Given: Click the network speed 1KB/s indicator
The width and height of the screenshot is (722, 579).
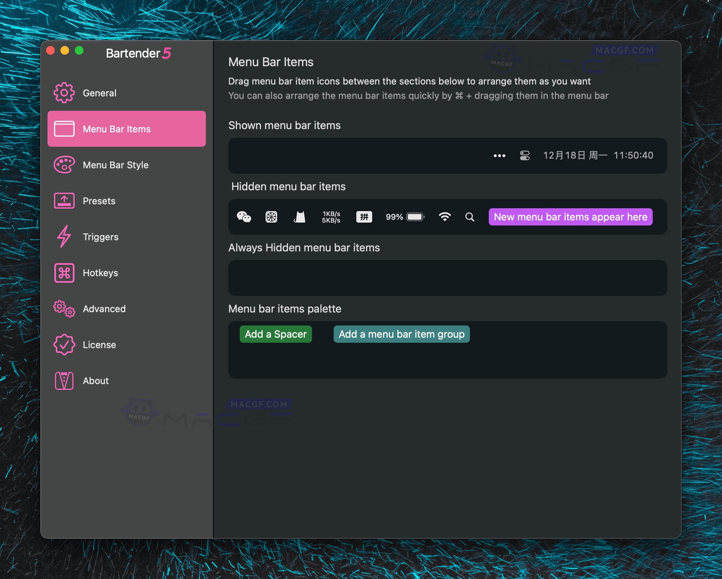Looking at the screenshot, I should (331, 217).
